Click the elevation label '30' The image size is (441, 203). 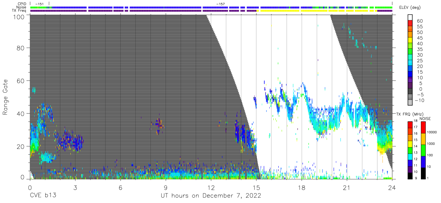419,55
